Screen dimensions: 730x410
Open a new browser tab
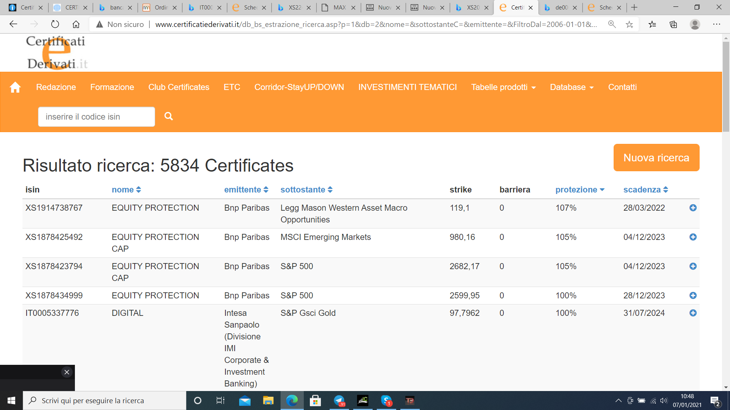[x=634, y=7]
